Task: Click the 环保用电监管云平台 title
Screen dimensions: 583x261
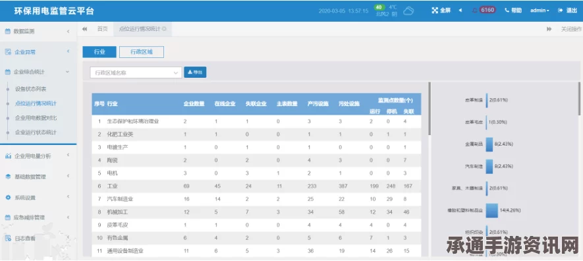Action: coord(54,11)
